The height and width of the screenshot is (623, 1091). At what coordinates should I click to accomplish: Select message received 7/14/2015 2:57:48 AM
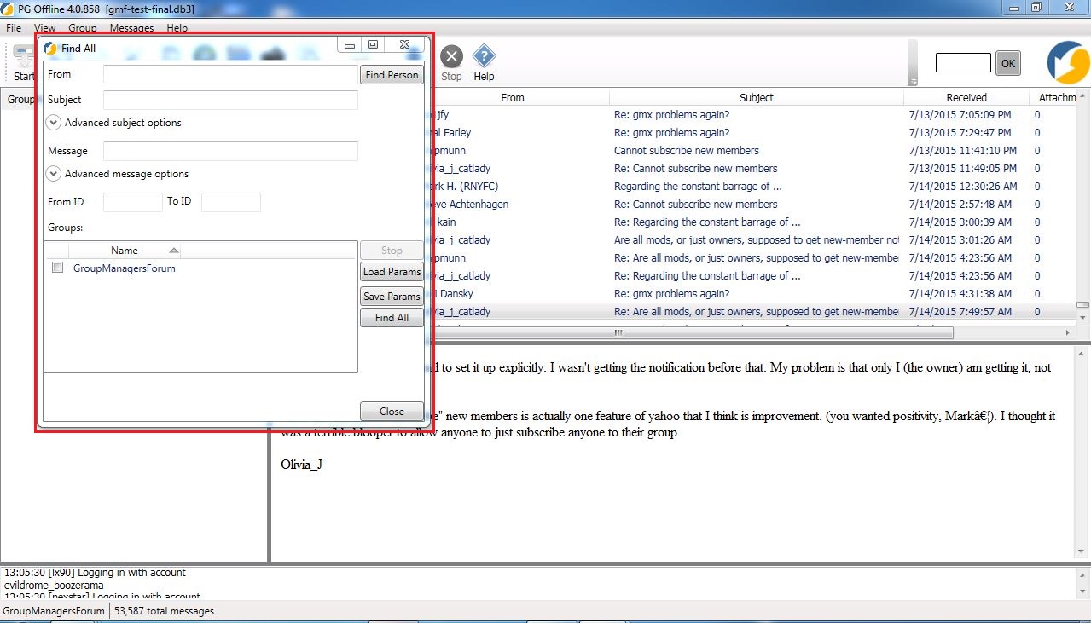click(x=755, y=204)
